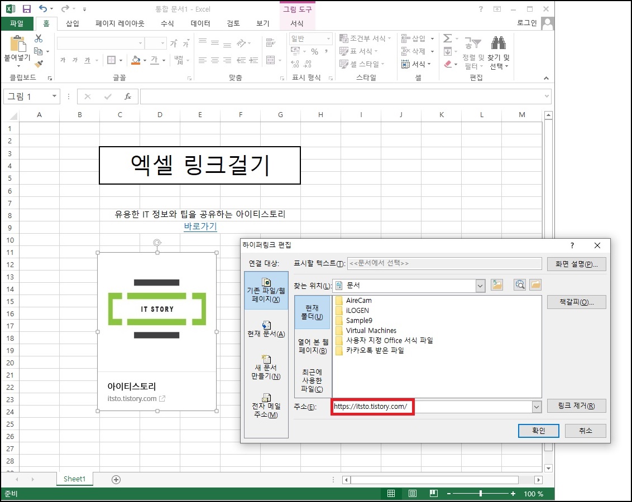The width and height of the screenshot is (632, 502).
Task: Open the font name dropdown
Action: click(140, 43)
